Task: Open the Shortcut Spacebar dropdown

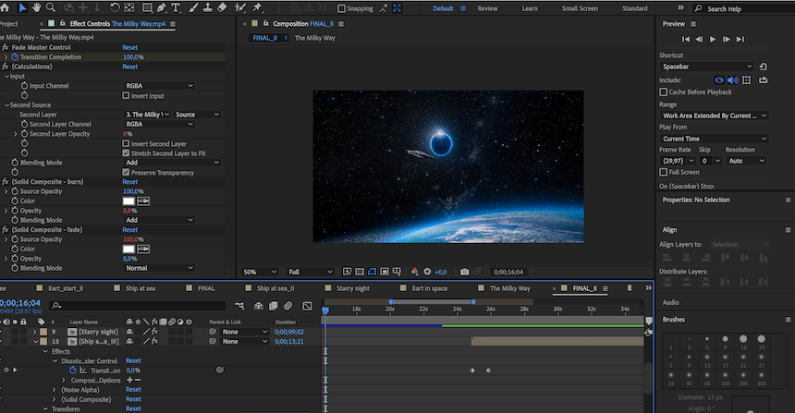Action: pyautogui.click(x=705, y=67)
